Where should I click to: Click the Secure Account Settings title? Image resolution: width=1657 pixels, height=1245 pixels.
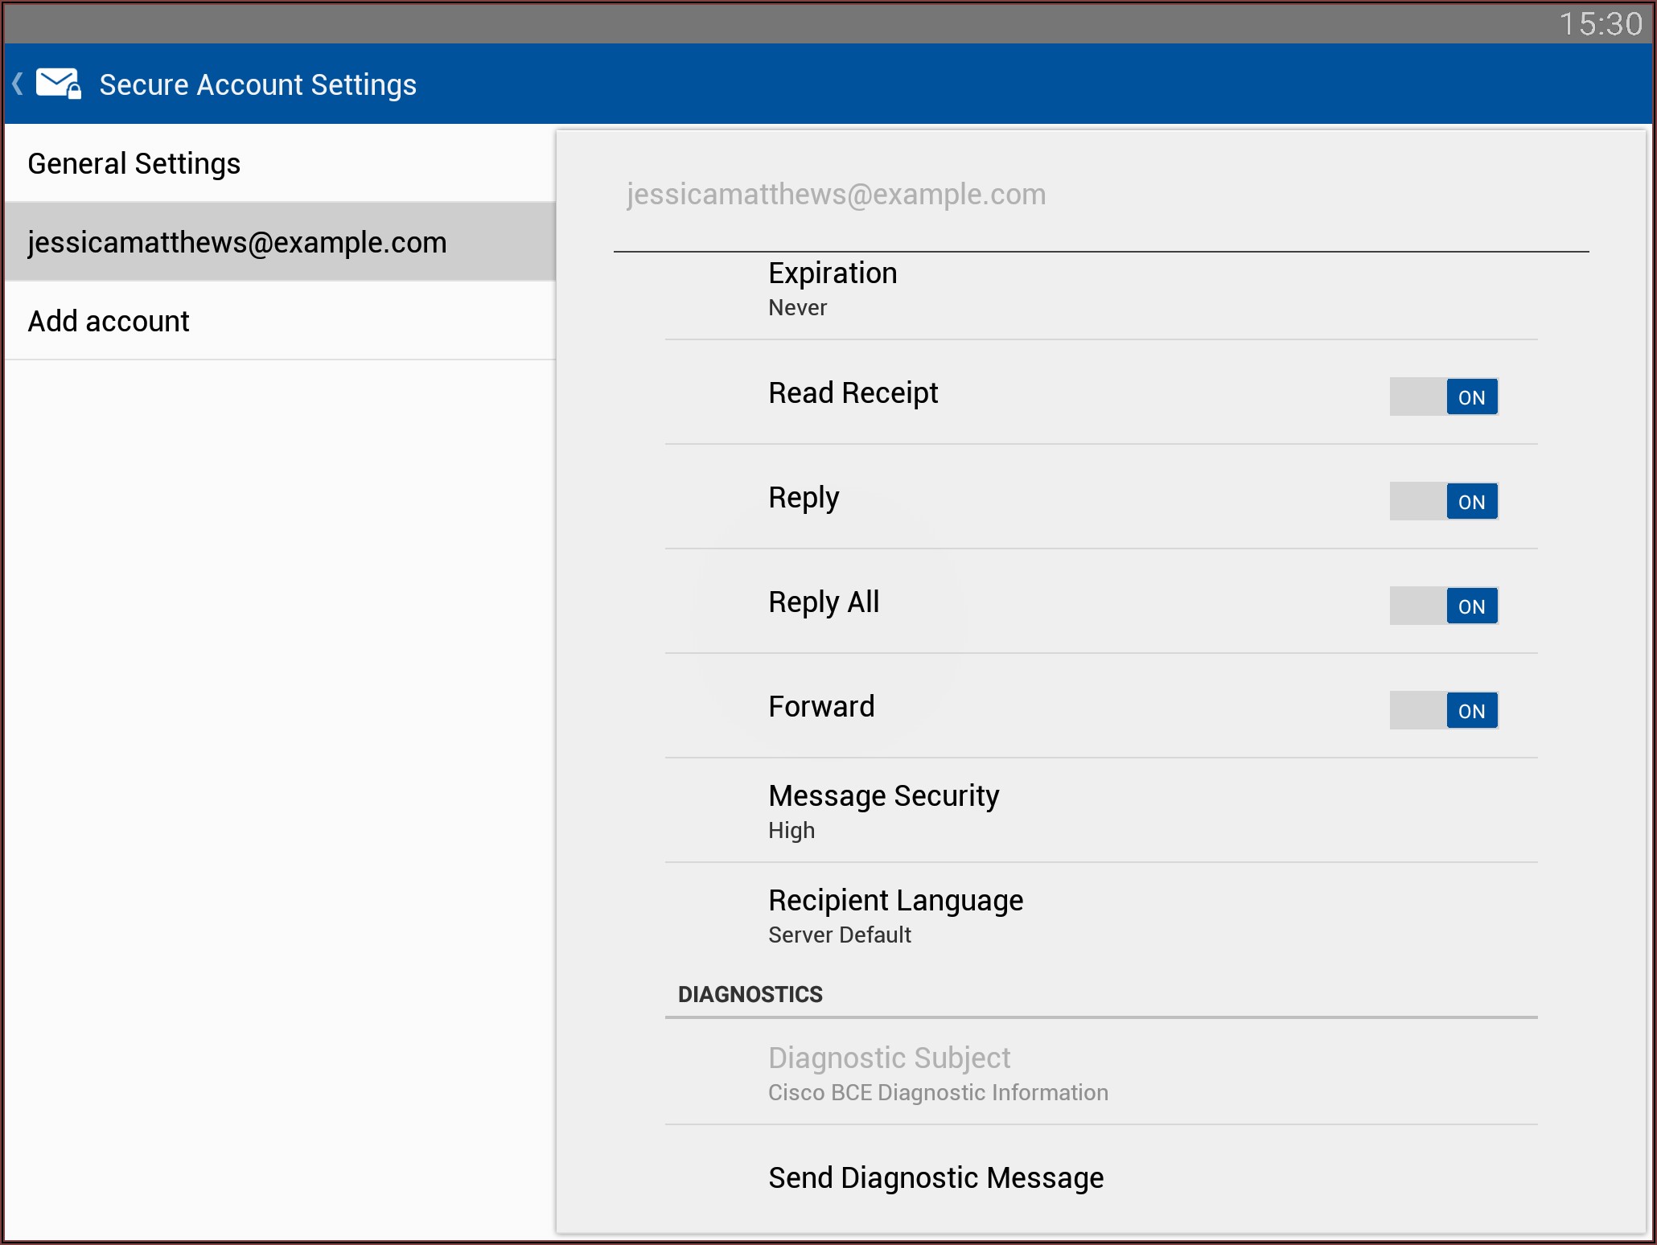click(257, 84)
